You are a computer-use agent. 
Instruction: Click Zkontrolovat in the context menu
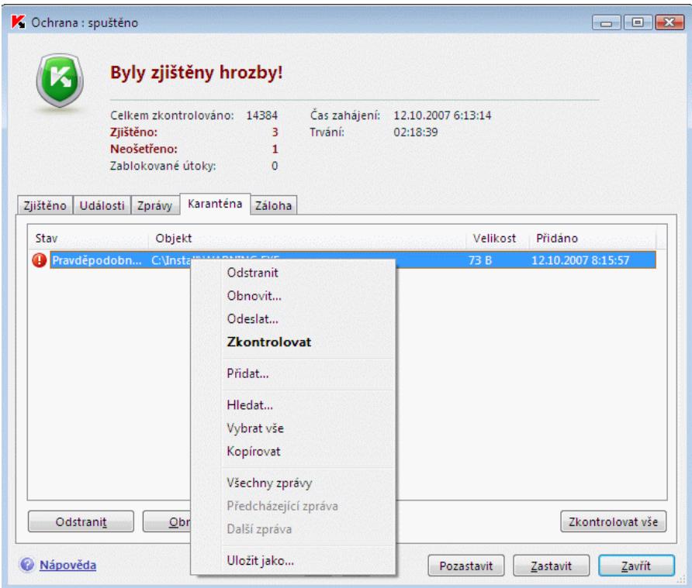point(268,342)
